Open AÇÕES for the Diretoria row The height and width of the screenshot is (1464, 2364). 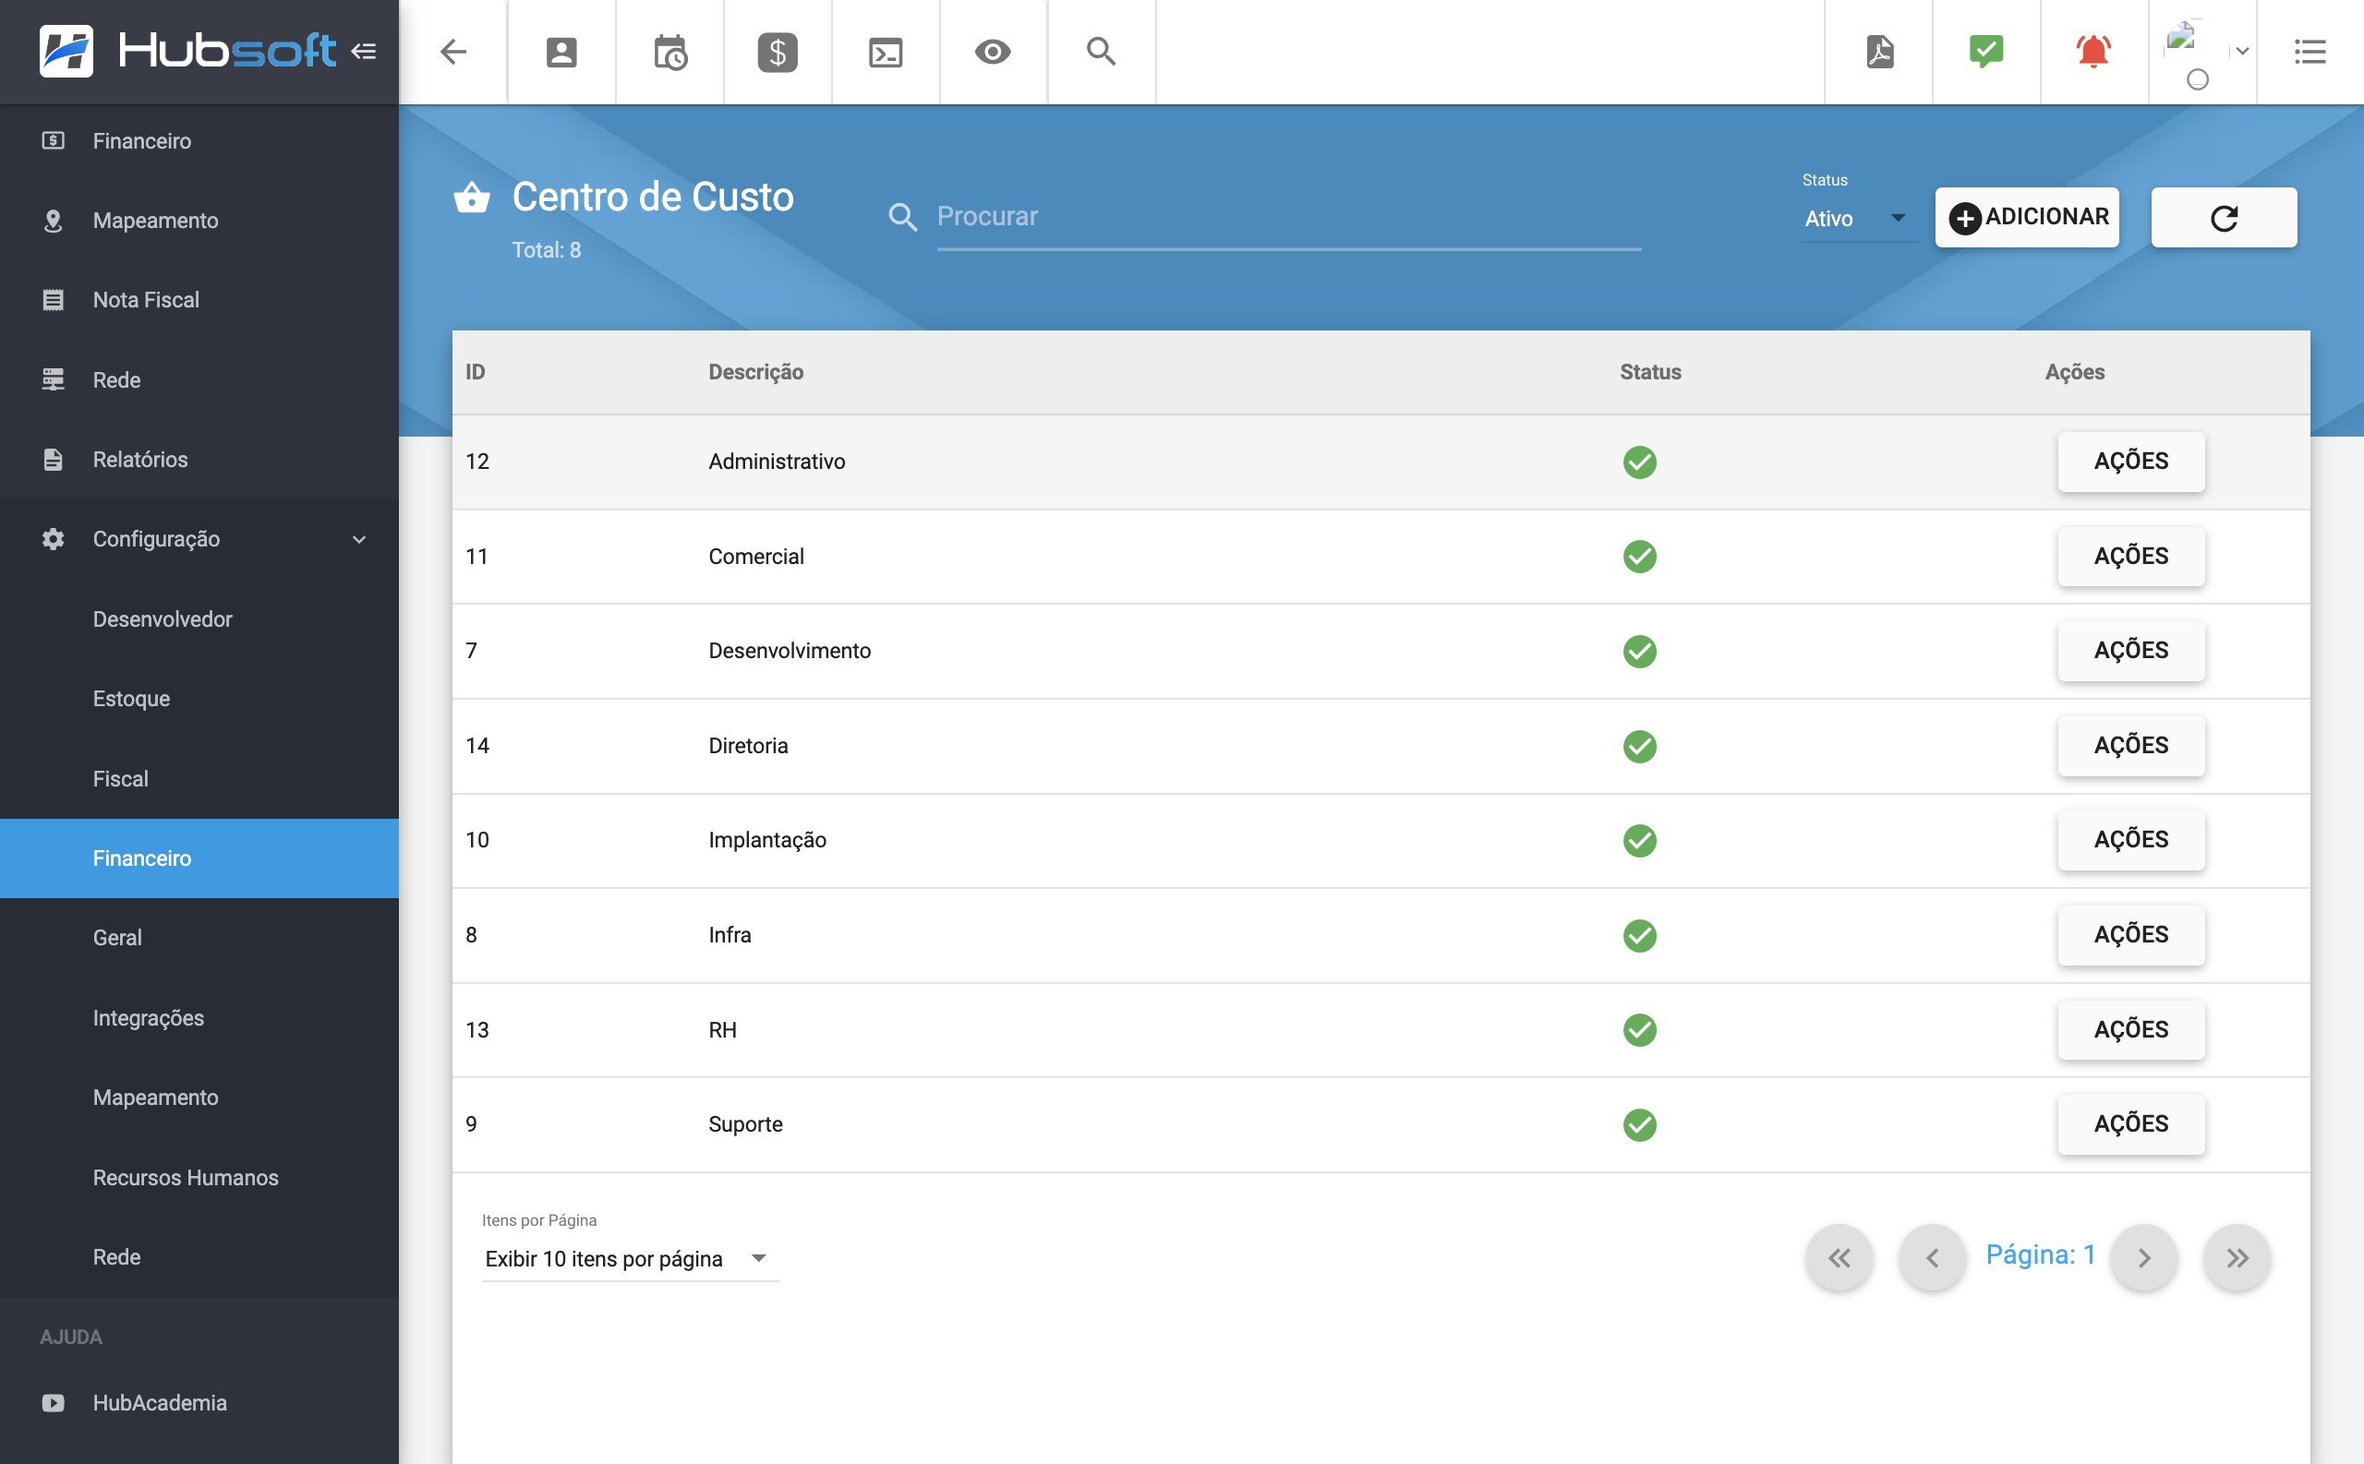pos(2130,745)
